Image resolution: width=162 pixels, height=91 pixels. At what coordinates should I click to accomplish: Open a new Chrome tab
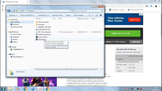(32, 2)
